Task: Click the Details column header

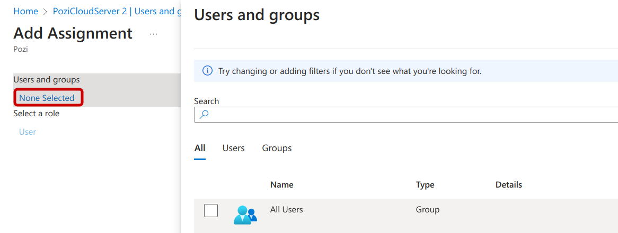Action: (508, 184)
